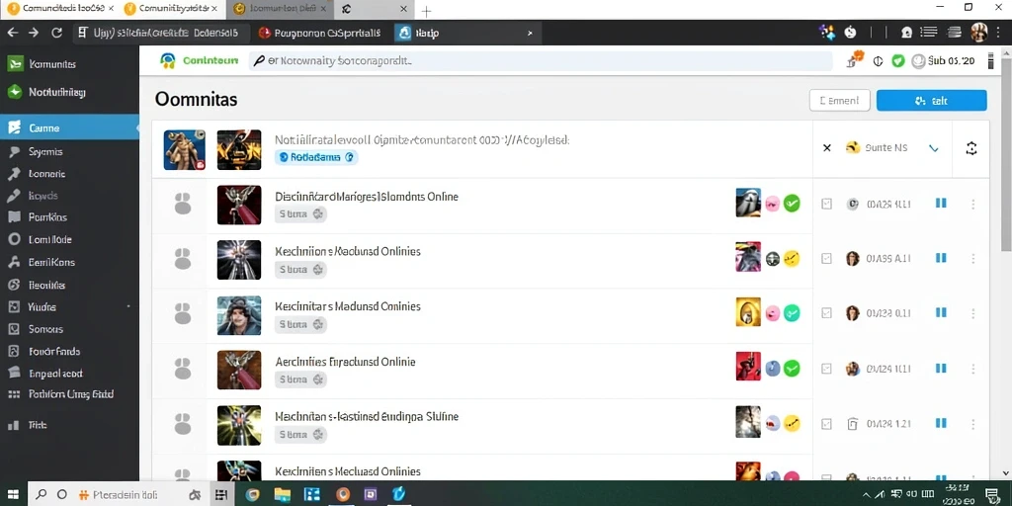Open more options for Kechinions Madunsd row
The width and height of the screenshot is (1012, 506).
(973, 258)
